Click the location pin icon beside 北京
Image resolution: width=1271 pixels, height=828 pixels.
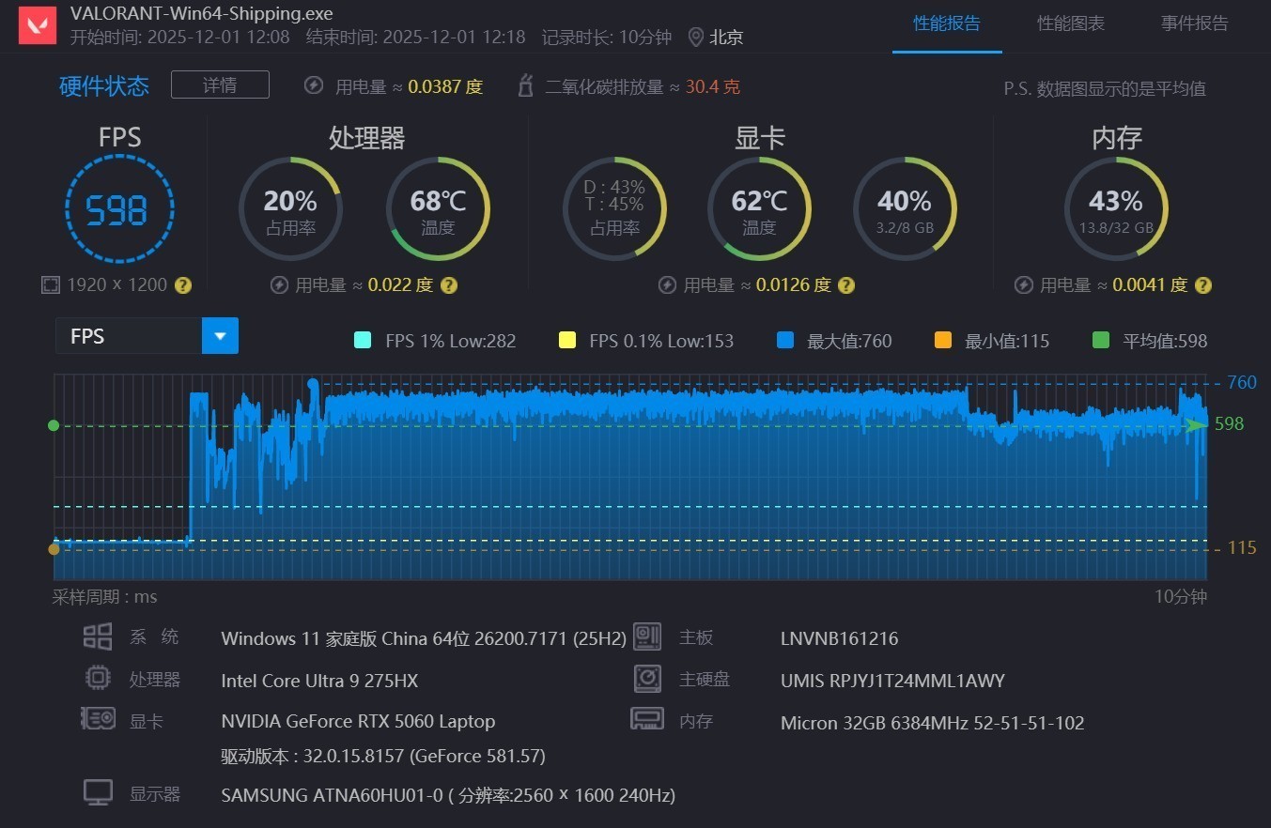[x=694, y=38]
